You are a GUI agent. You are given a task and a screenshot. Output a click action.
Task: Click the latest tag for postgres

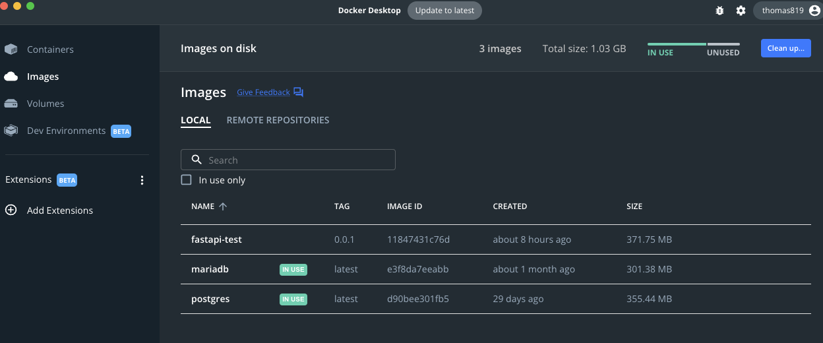click(346, 299)
